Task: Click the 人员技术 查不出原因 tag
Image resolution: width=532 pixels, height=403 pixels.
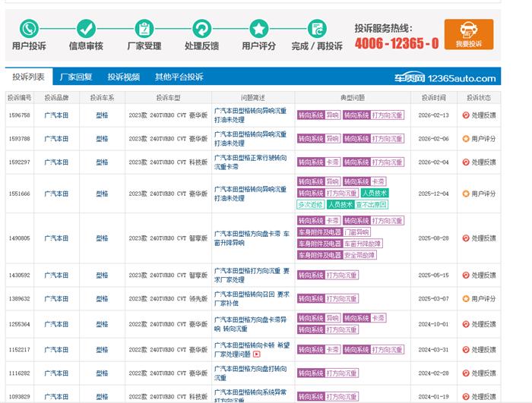Action: click(357, 205)
